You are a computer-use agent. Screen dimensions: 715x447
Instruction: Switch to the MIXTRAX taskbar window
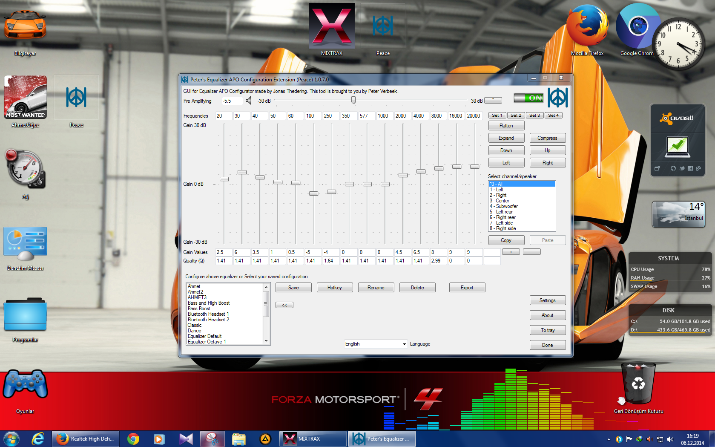point(313,438)
